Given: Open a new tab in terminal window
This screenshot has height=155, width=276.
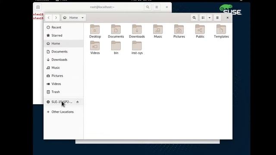Looking at the screenshot, I should pyautogui.click(x=38, y=7).
